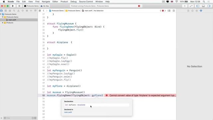
Task: Open Wi-Fi status menu
Action: (177, 2)
